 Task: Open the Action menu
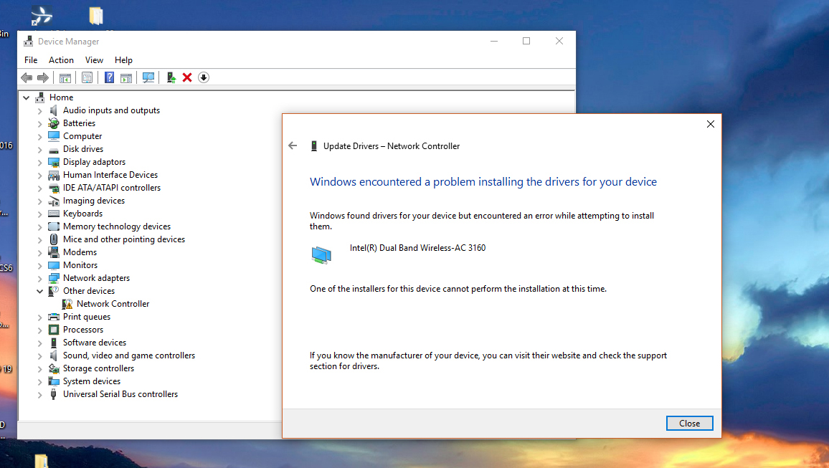[x=62, y=59]
